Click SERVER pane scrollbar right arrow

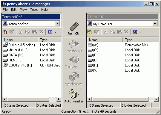point(156,99)
